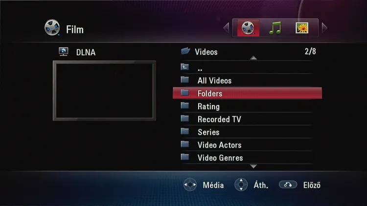Select the film reel media icon
367x206 pixels.
tap(248, 28)
